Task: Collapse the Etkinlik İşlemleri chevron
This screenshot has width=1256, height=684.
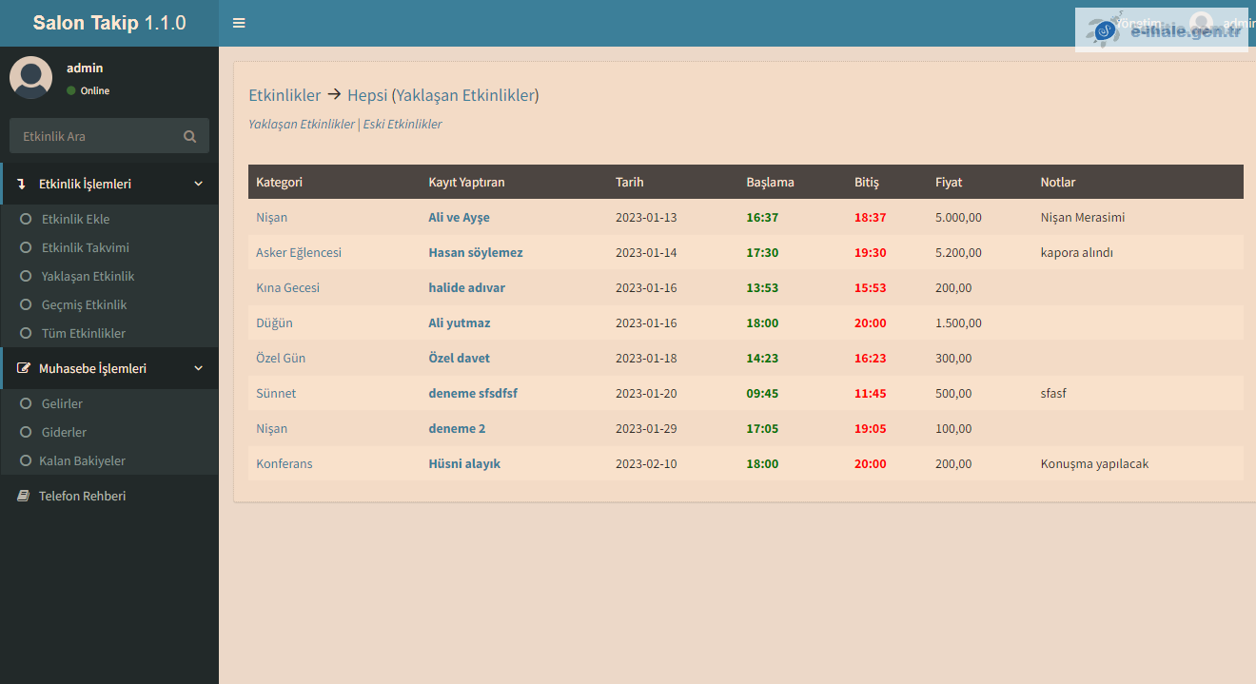Action: pos(198,185)
